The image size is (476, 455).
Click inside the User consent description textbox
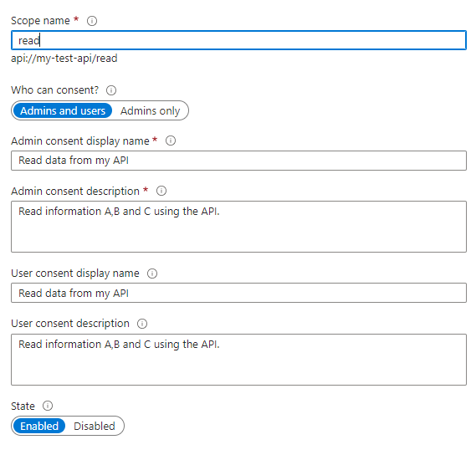(x=238, y=360)
